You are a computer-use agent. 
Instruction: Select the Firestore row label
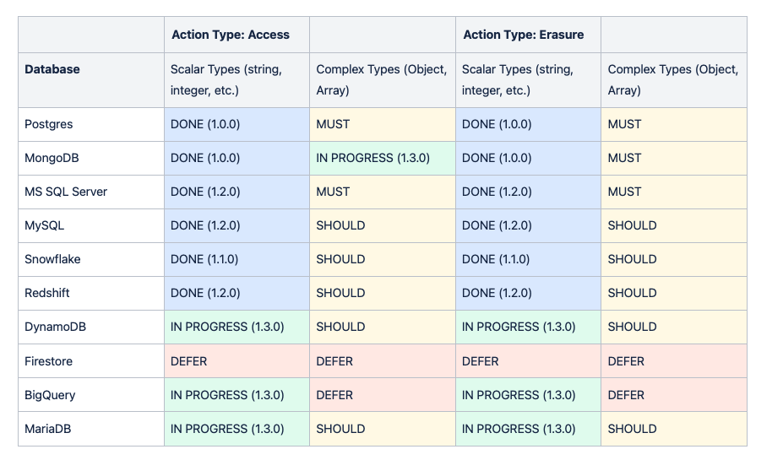91,361
